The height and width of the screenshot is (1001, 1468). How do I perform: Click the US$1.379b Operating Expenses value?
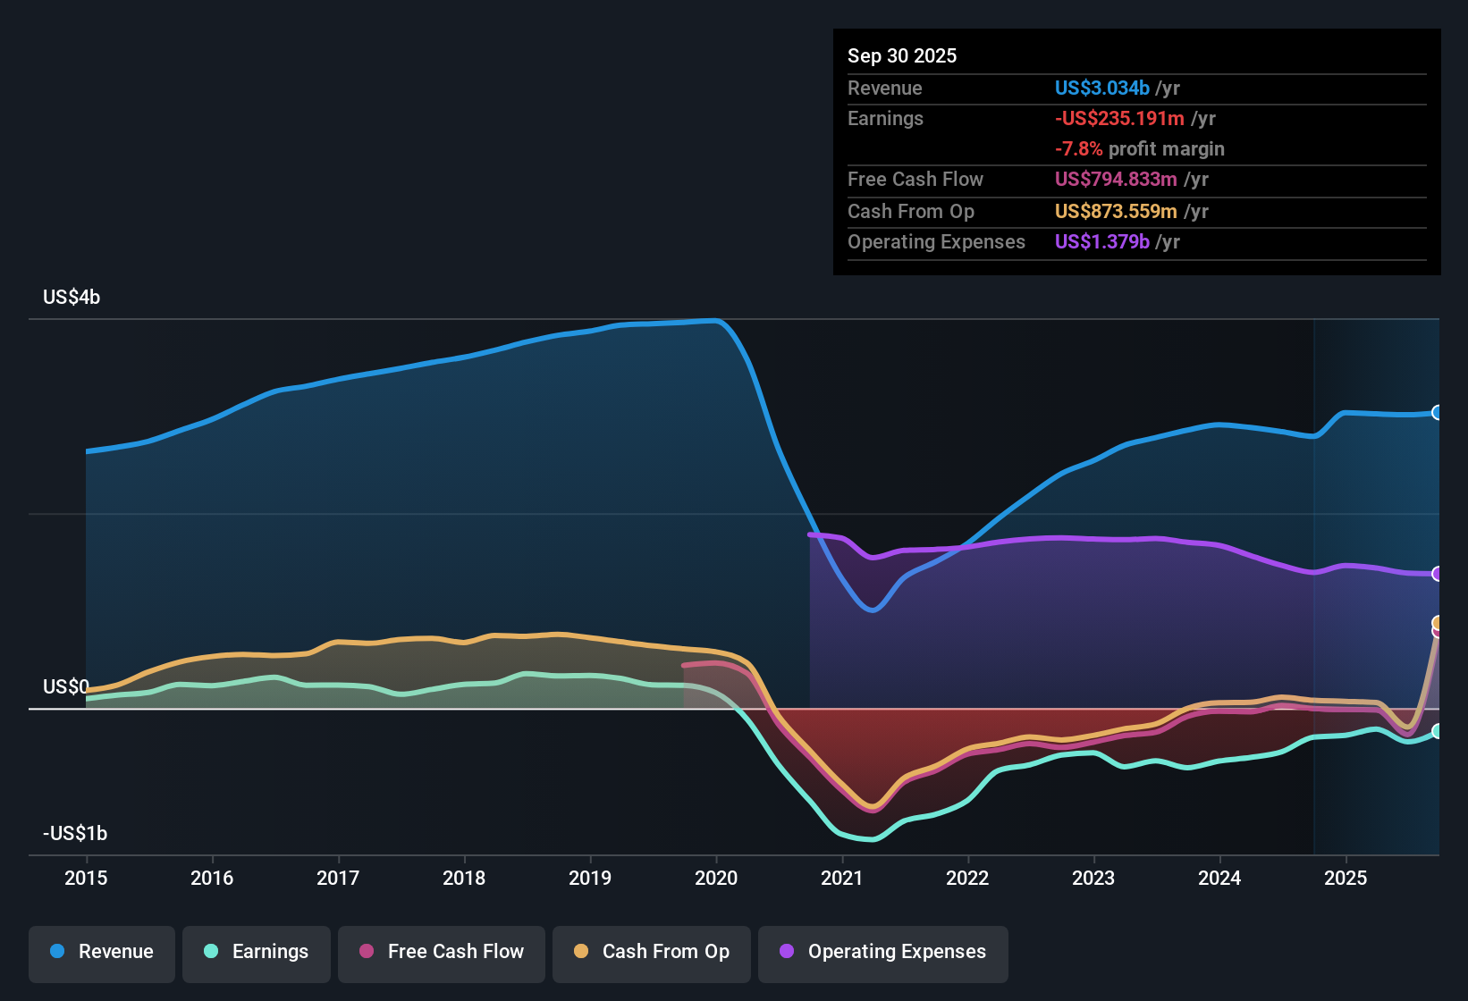pyautogui.click(x=1102, y=241)
